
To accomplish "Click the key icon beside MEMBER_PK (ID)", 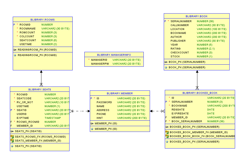I will (x=92, y=124).
